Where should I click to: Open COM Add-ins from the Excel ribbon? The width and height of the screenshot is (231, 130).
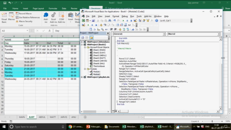[x=61, y=18]
